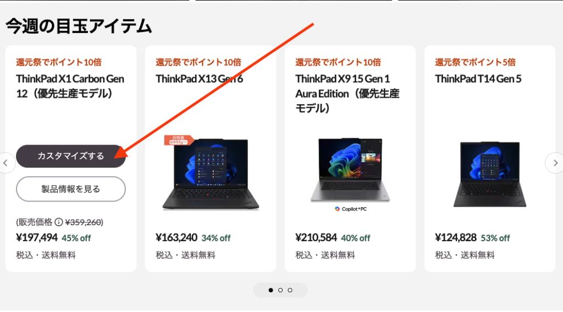Image resolution: width=563 pixels, height=312 pixels.
Task: Select the third carousel page dot
Action: [x=290, y=290]
